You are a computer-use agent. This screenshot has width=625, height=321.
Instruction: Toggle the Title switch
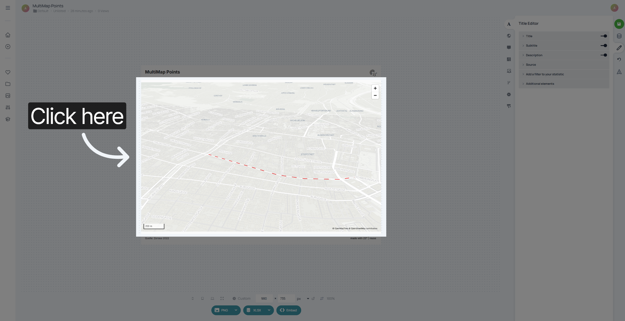pyautogui.click(x=604, y=36)
